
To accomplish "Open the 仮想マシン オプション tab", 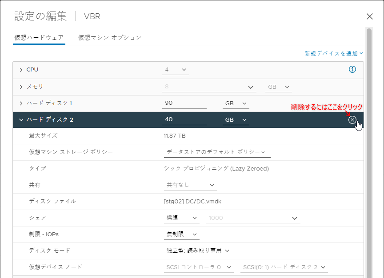I will tap(110, 38).
